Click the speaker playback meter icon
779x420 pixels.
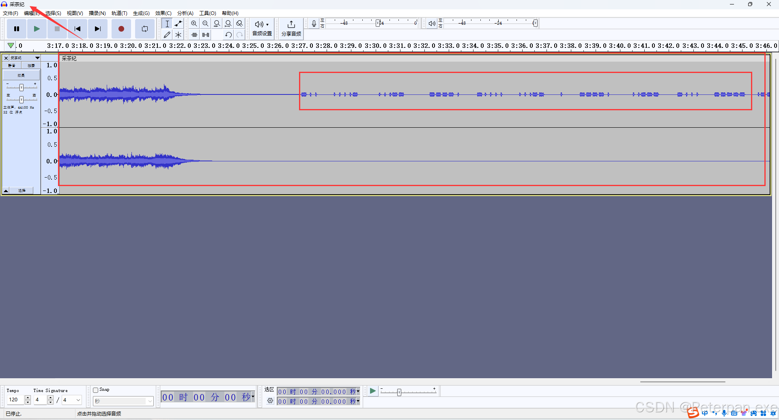click(432, 24)
